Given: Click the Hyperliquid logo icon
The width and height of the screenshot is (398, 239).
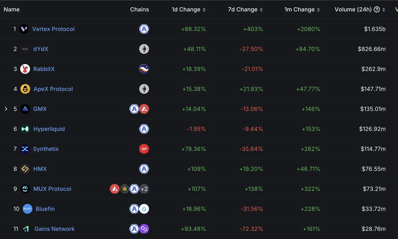Looking at the screenshot, I should point(25,129).
